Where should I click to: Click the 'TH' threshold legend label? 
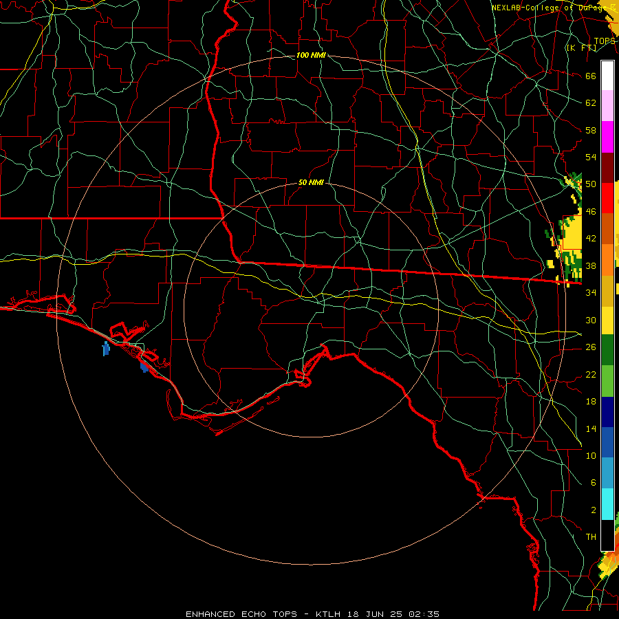591,537
